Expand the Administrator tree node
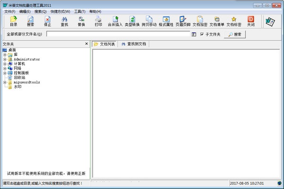This screenshot has height=189, width=284. point(5,59)
